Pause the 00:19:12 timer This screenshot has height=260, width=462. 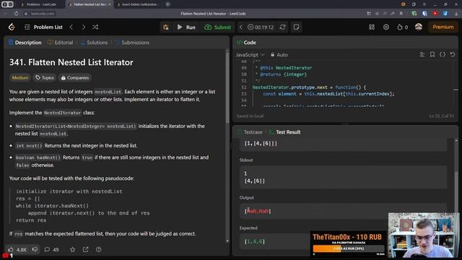[x=261, y=27]
